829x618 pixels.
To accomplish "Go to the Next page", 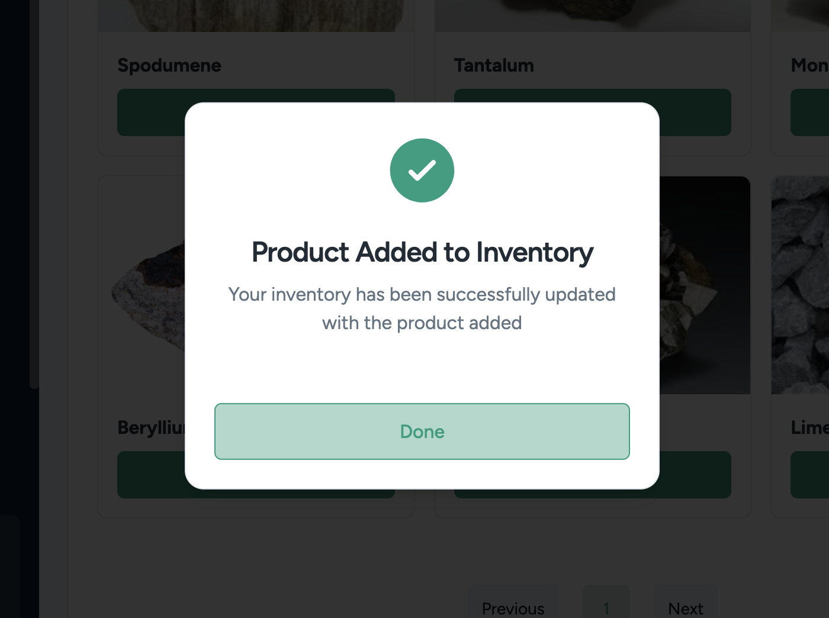I will pos(685,607).
